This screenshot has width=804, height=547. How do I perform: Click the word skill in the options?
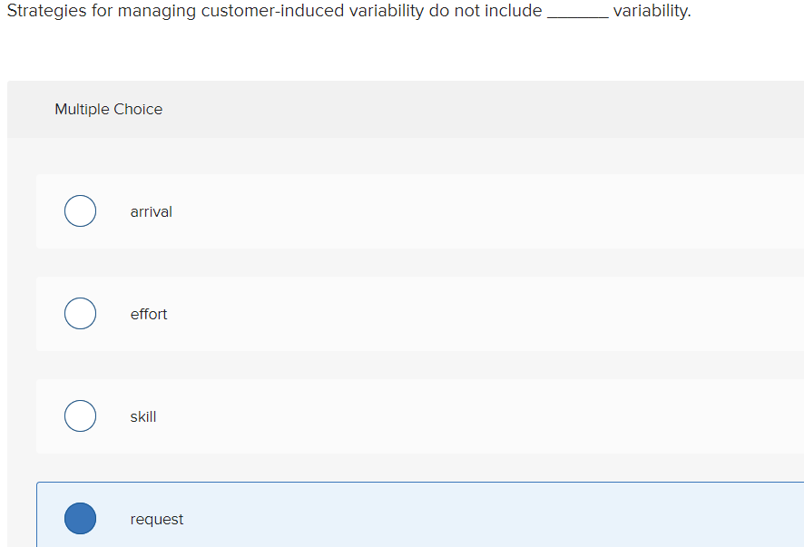[142, 416]
